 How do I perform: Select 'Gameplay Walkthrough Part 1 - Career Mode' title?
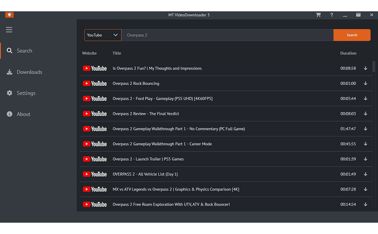(162, 144)
